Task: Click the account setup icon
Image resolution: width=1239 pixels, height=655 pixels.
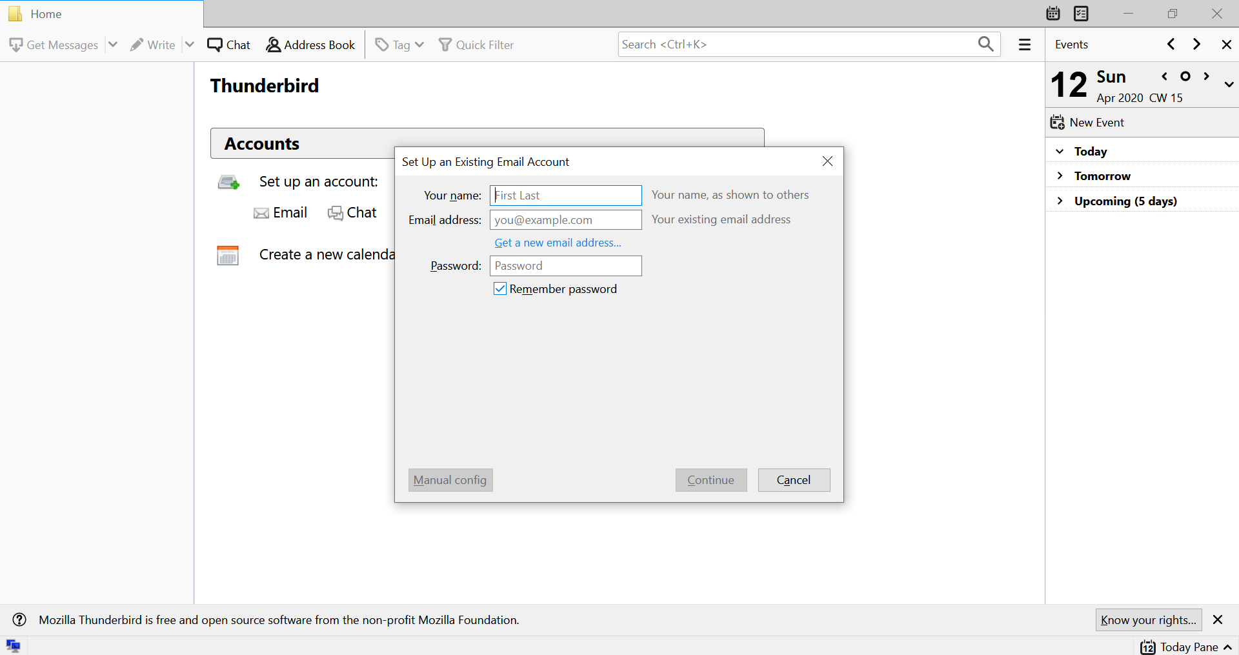Action: tap(228, 183)
